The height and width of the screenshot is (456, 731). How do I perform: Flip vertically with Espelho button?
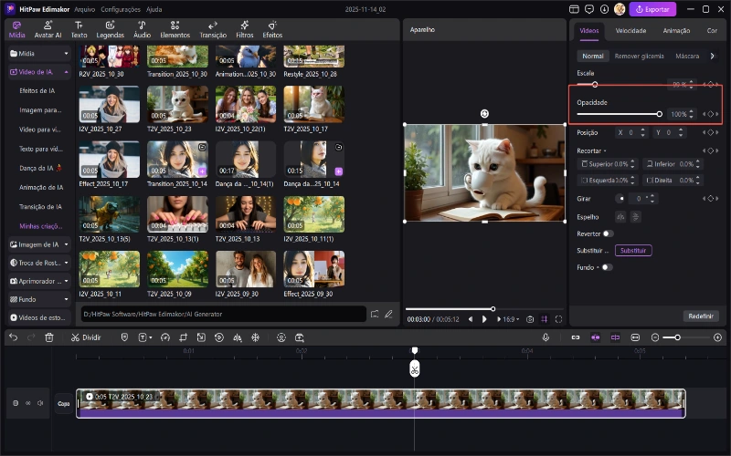pyautogui.click(x=635, y=217)
